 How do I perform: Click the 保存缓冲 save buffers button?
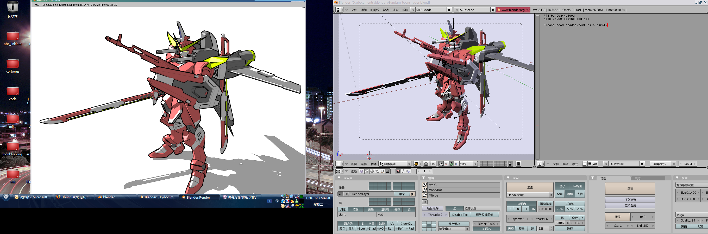click(454, 224)
